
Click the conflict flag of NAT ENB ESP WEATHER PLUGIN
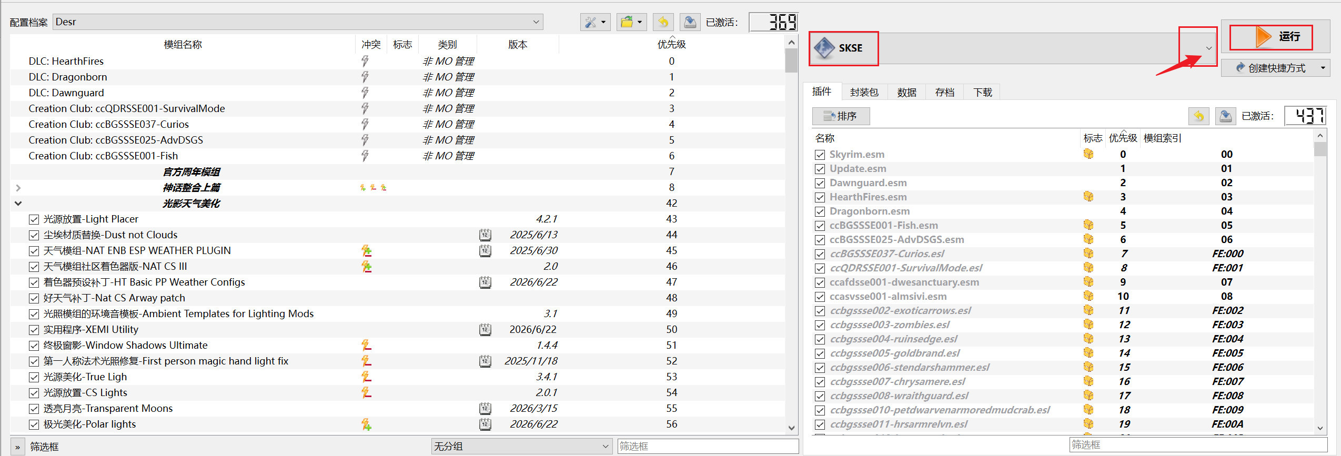366,251
